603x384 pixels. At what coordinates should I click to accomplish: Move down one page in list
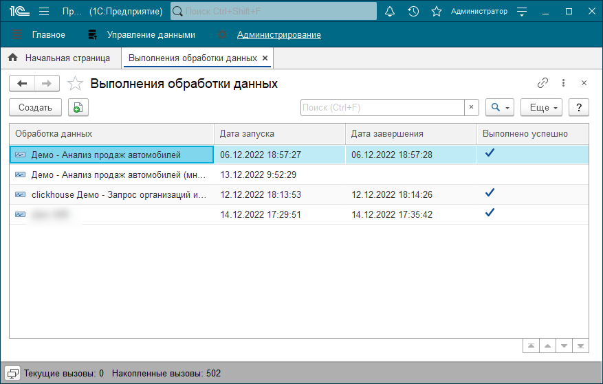(564, 346)
